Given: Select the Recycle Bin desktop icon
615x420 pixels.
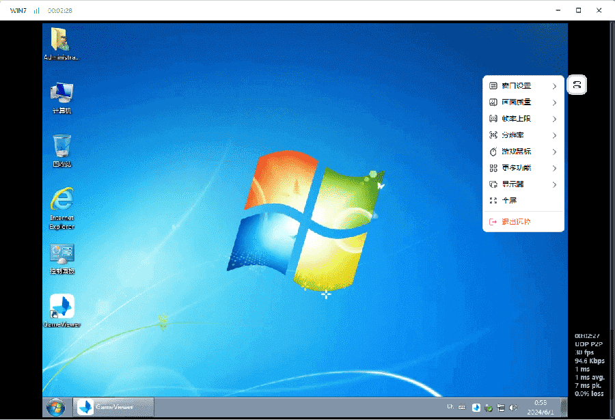Looking at the screenshot, I should [x=62, y=151].
